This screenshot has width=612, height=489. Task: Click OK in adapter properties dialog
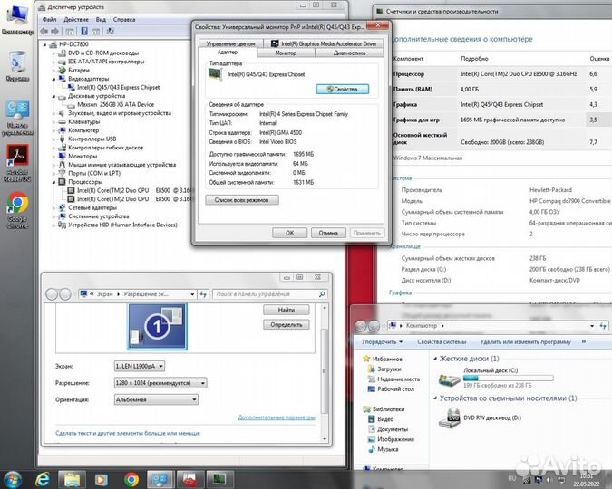coord(289,233)
